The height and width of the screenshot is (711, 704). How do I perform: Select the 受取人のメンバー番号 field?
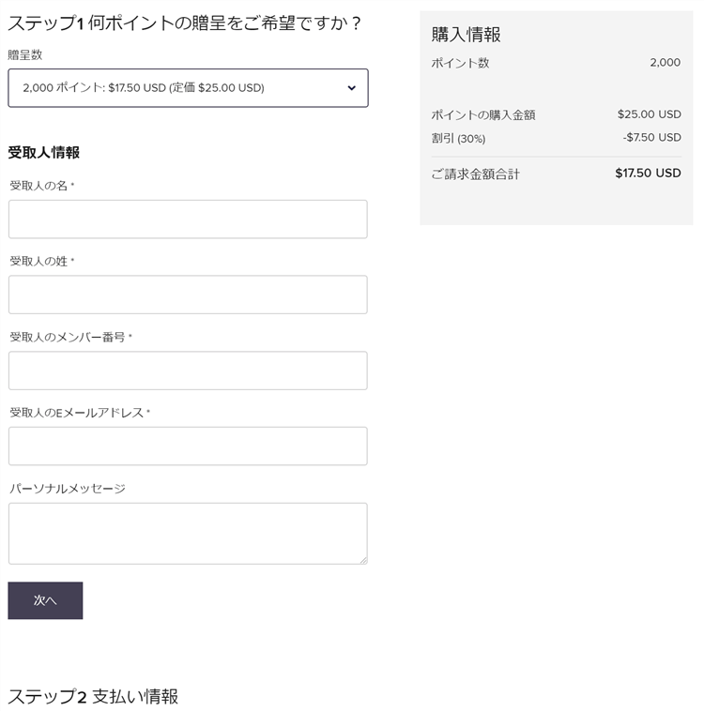coord(188,371)
